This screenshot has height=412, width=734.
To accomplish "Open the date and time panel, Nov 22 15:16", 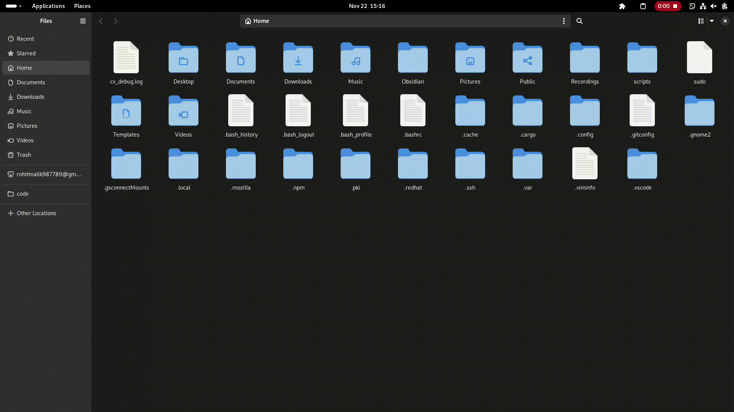I will [367, 6].
